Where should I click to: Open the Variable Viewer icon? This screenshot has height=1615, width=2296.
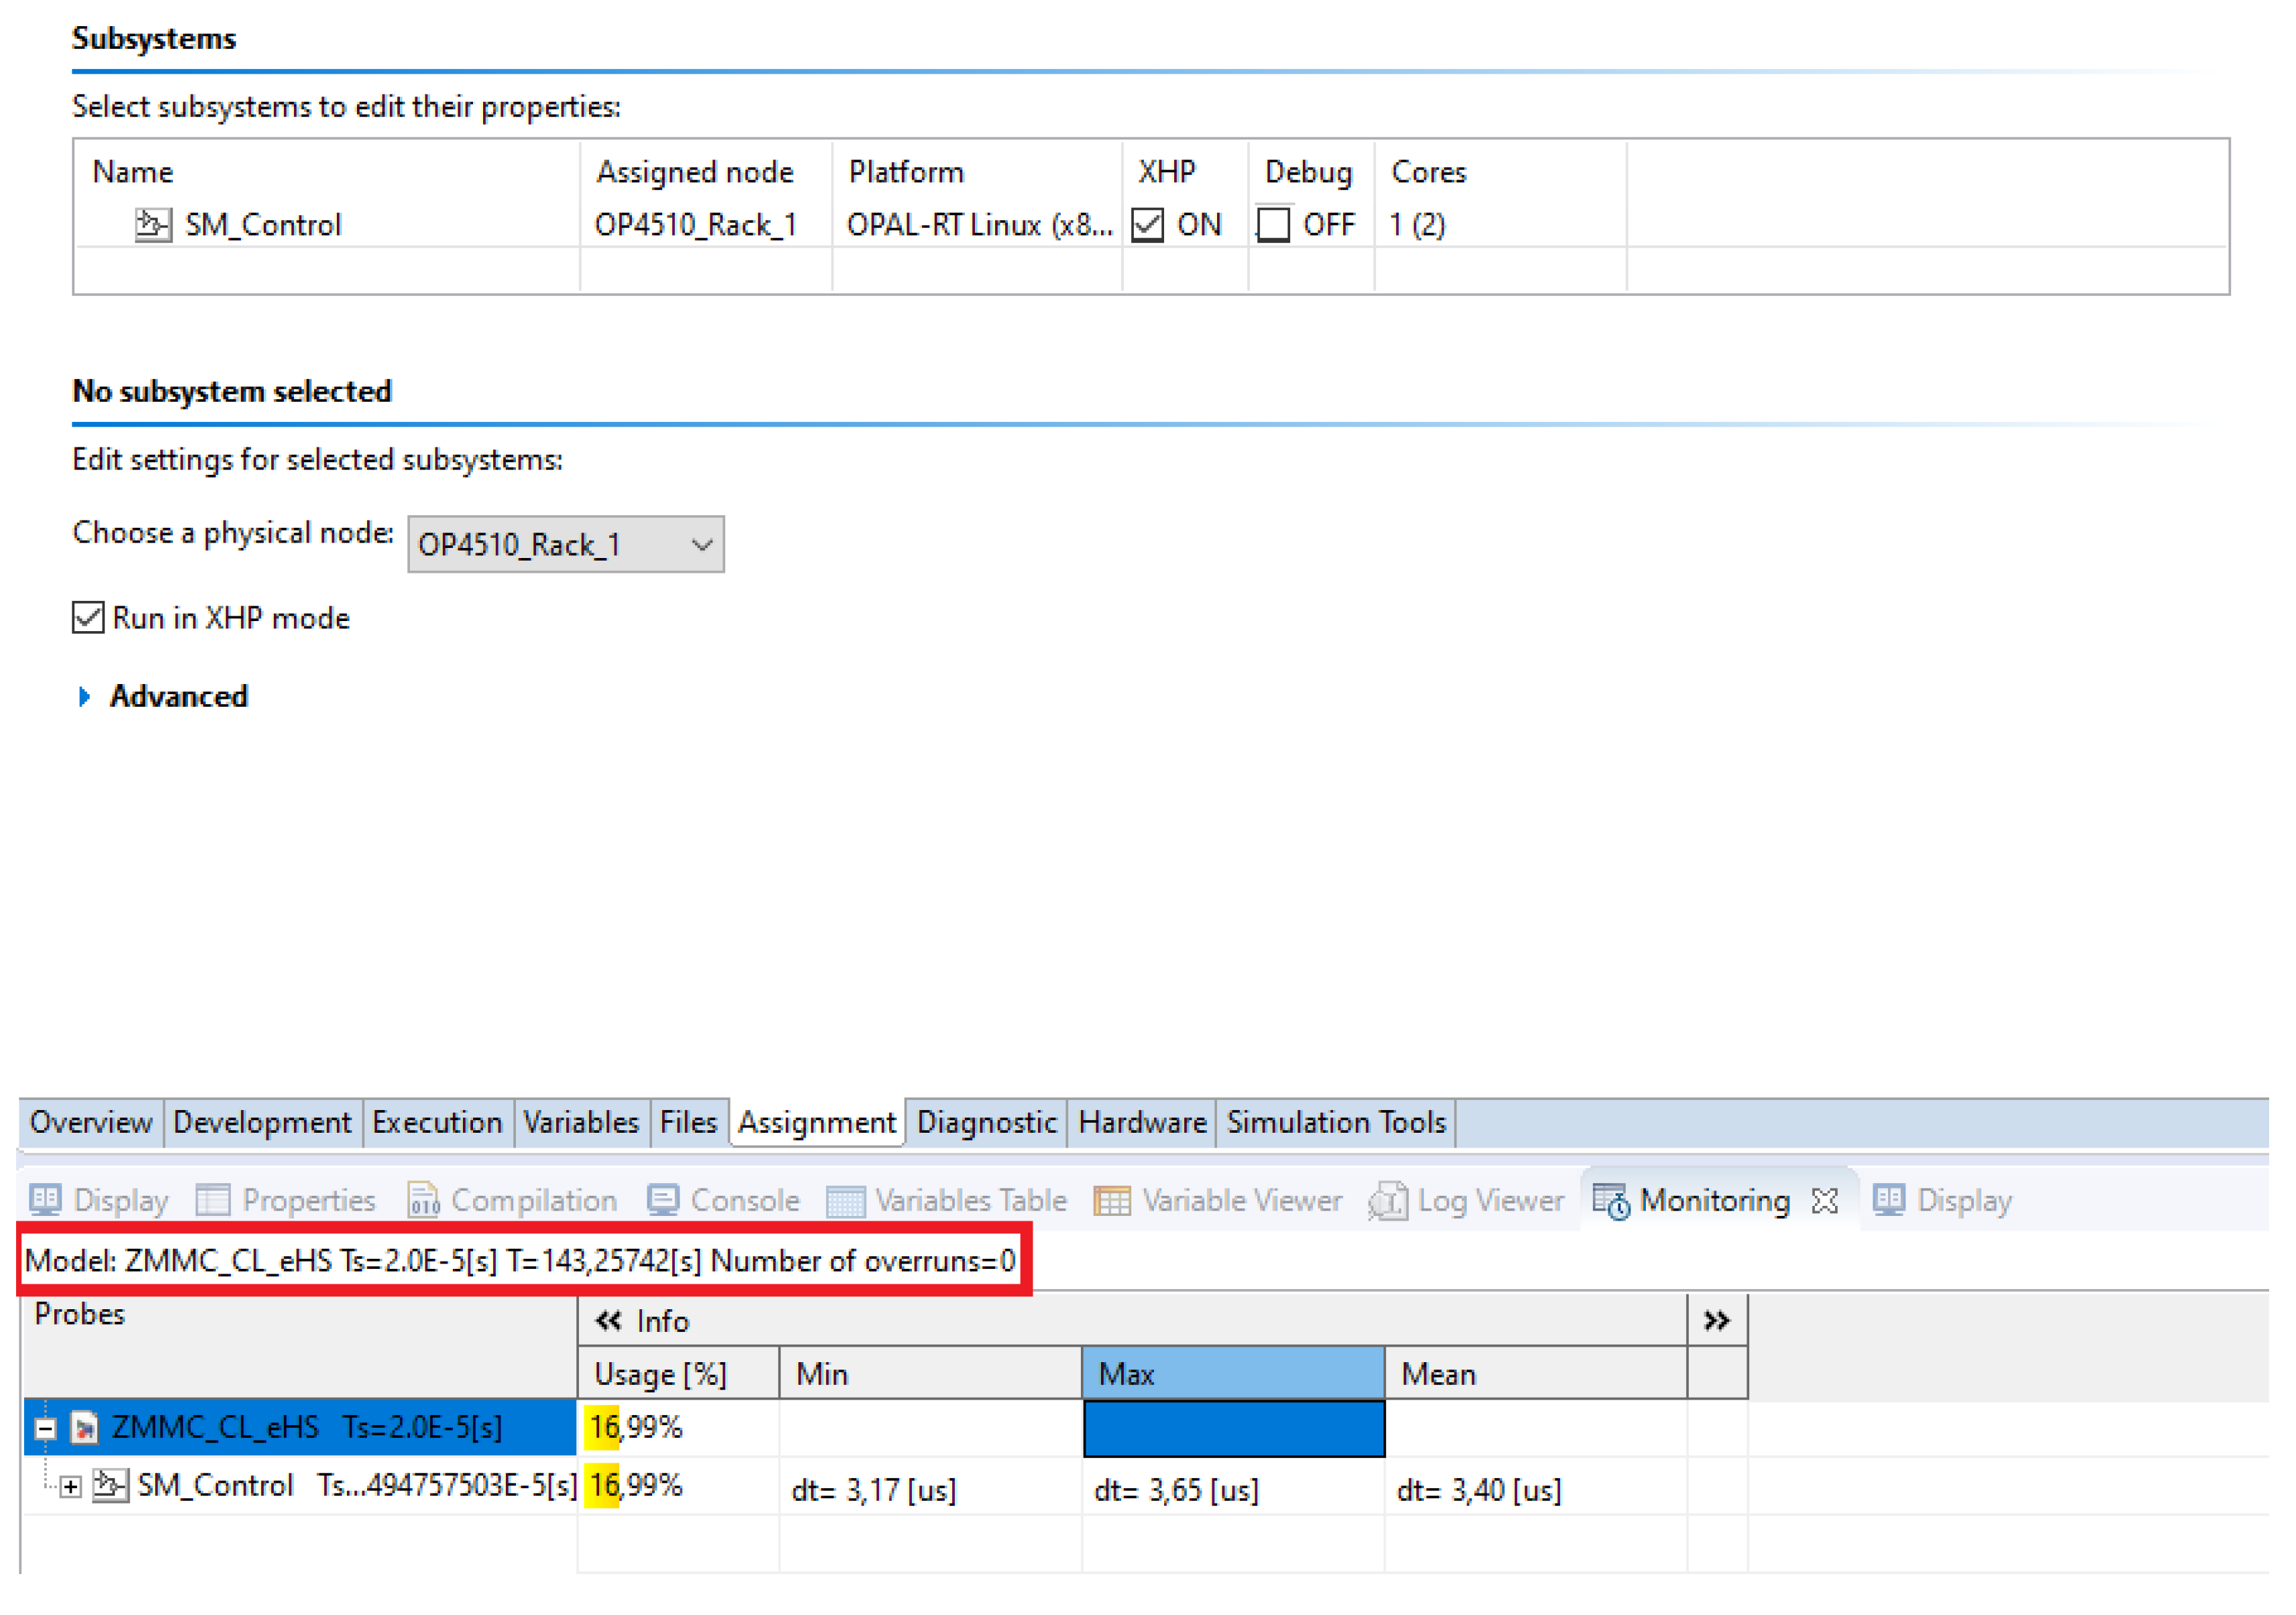pos(1112,1201)
